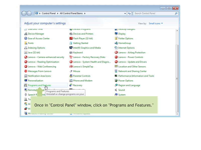Open the Device Manager icon
The image size is (201, 150).
(x=26, y=34)
